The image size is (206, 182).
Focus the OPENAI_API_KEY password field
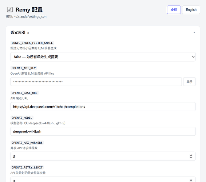[96, 82]
